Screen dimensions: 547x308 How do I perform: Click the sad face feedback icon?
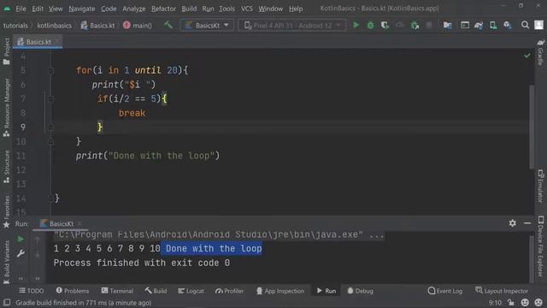click(x=538, y=302)
